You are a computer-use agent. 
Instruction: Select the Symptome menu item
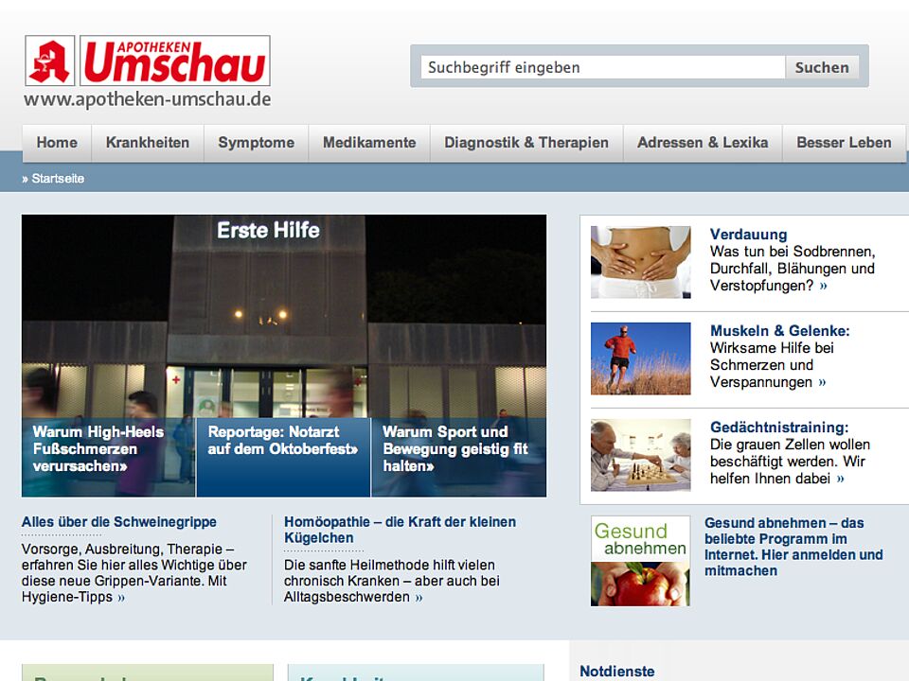pos(256,143)
